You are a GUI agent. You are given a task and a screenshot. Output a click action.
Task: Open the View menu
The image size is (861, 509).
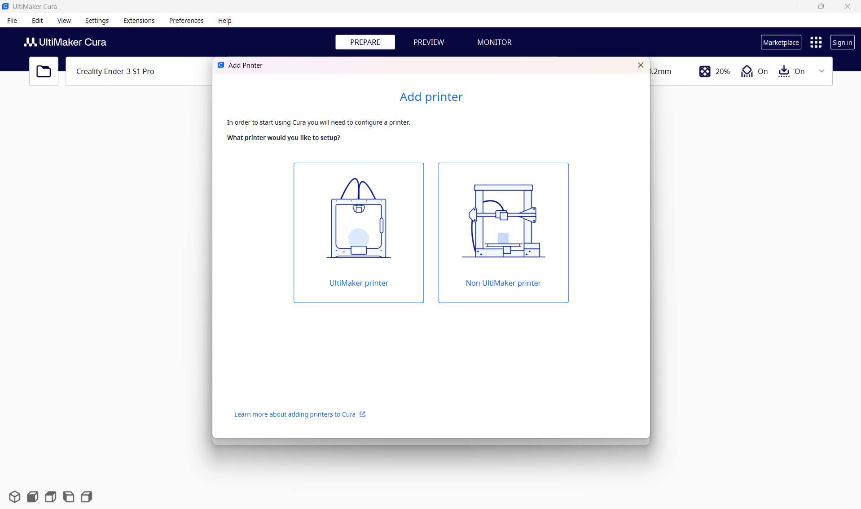(64, 21)
